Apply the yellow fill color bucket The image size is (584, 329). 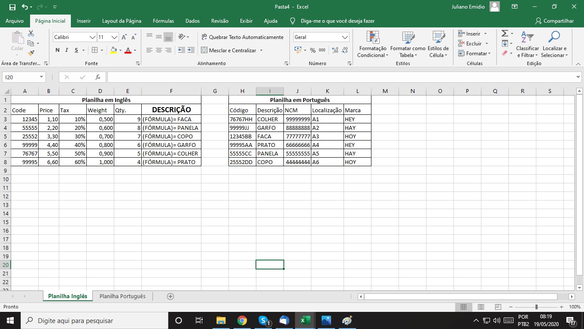113,50
